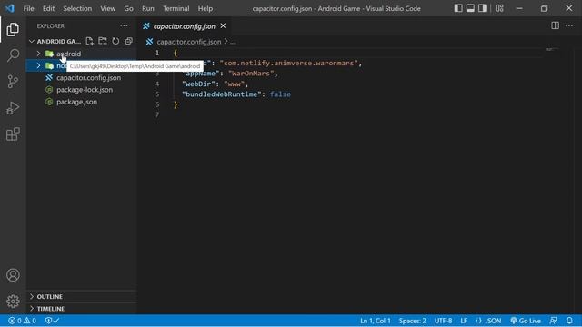Image resolution: width=582 pixels, height=327 pixels.
Task: Open the Terminal menu
Action: point(176,8)
